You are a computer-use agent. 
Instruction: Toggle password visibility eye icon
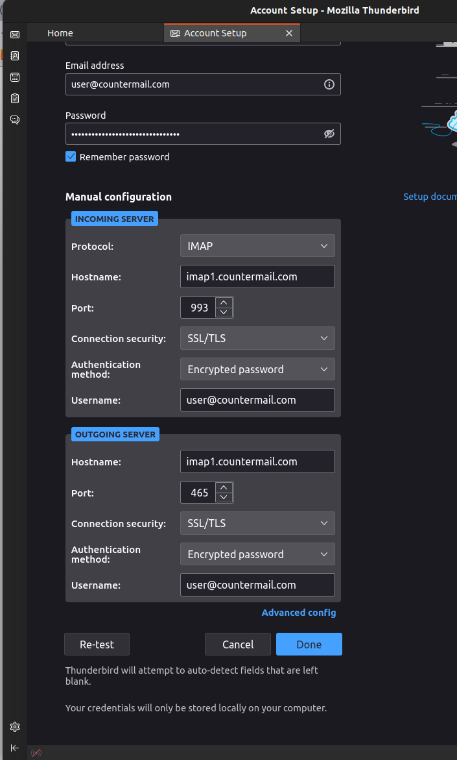click(x=329, y=134)
